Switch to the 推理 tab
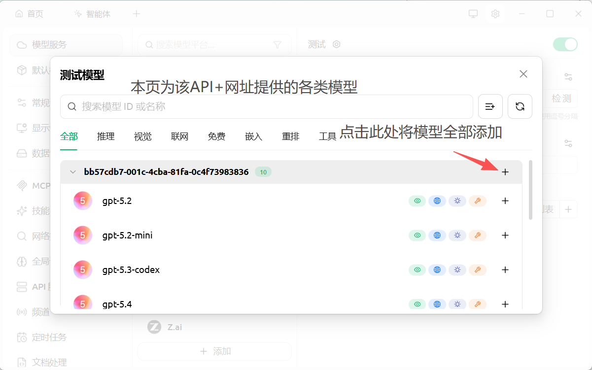This screenshot has width=592, height=370. coord(106,136)
